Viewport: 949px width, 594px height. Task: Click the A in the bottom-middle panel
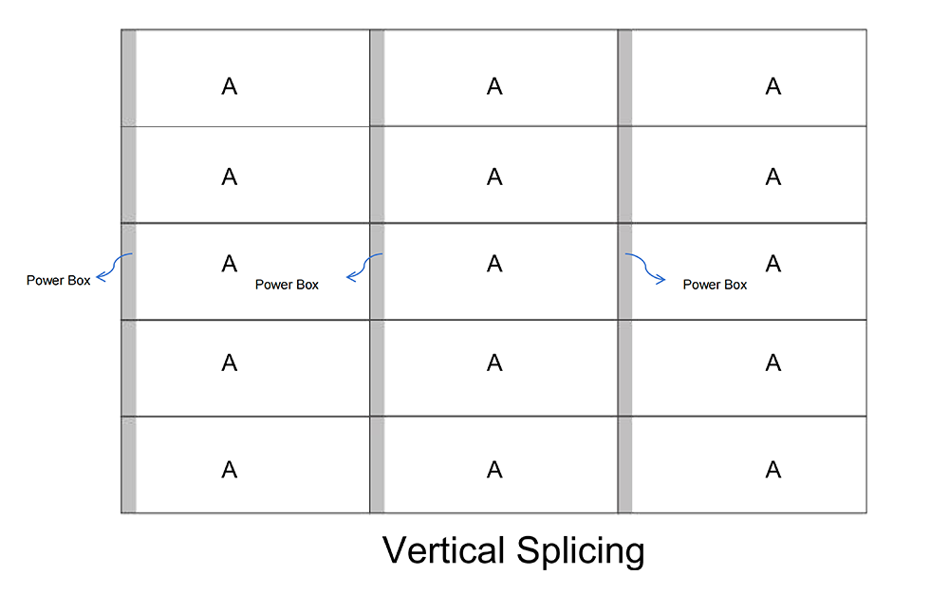click(494, 469)
